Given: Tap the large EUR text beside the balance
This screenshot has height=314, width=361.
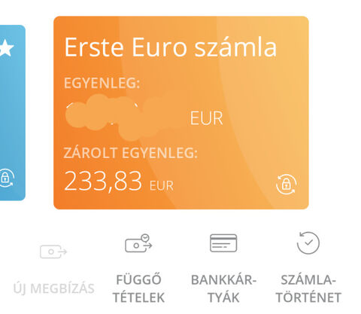Looking at the screenshot, I should coord(206,118).
